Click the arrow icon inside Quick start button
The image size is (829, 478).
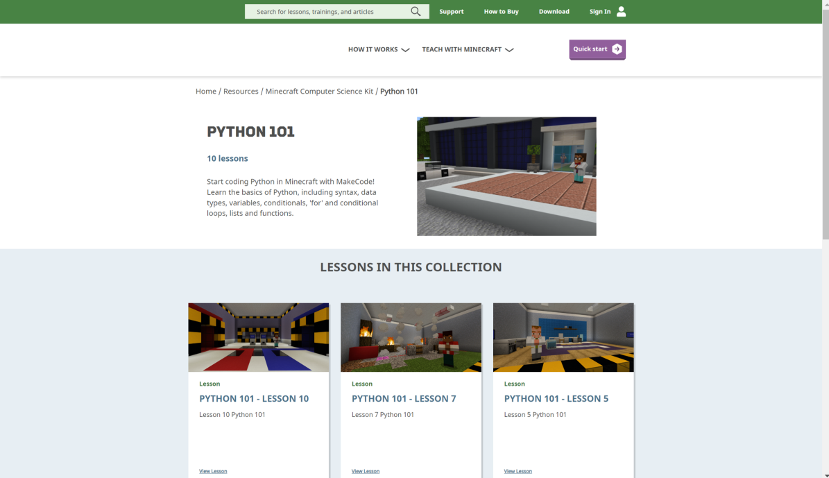[616, 49]
